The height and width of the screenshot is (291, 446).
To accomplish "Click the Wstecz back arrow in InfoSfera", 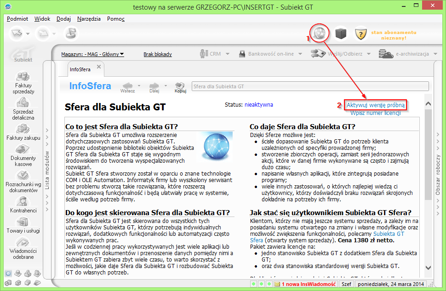I will tap(127, 87).
